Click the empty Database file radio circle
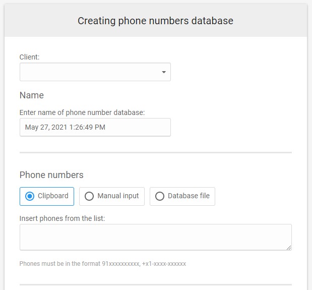Image resolution: width=312 pixels, height=290 pixels. click(160, 196)
